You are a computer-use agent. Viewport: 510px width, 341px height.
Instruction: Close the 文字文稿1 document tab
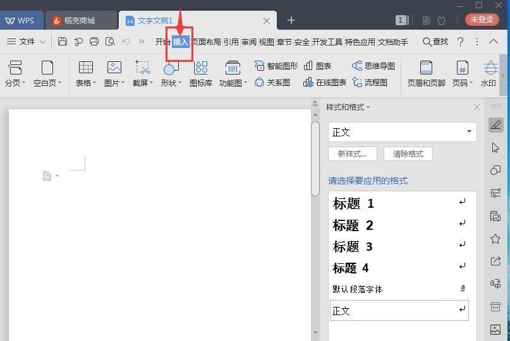267,21
